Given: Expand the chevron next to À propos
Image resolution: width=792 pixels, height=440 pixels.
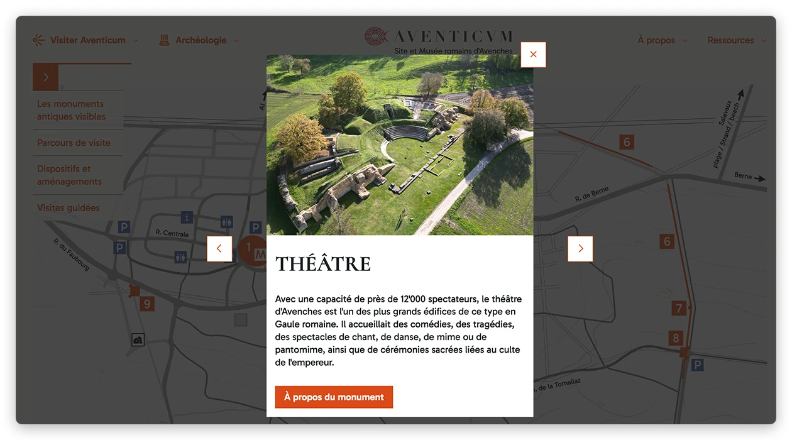Looking at the screenshot, I should 685,41.
